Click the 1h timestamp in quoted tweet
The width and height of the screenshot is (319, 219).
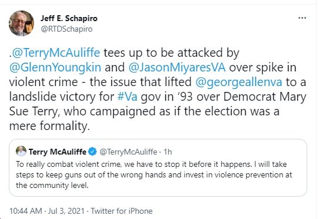(168, 152)
